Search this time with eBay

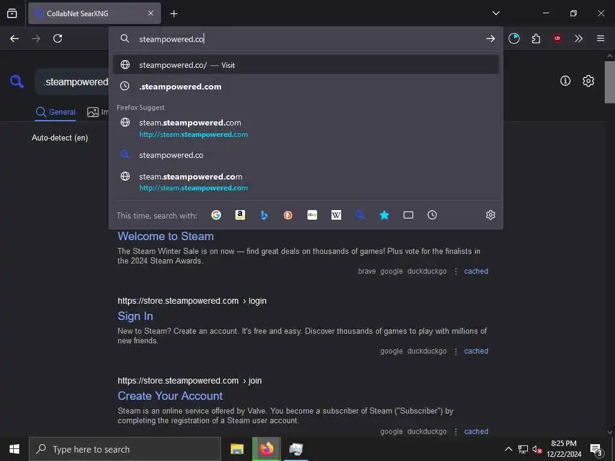tap(312, 215)
